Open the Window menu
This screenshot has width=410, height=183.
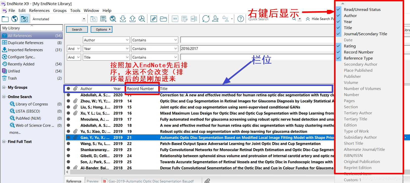click(x=91, y=11)
